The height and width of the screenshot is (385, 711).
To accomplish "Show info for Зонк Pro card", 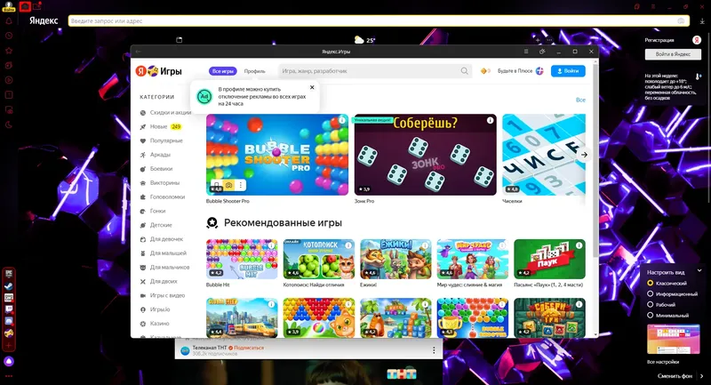I will (x=491, y=120).
